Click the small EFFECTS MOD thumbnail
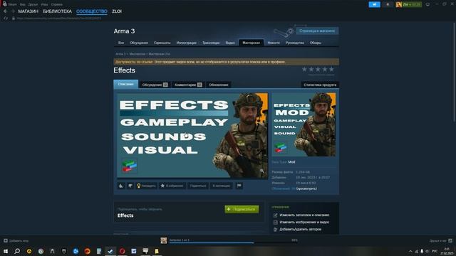The height and width of the screenshot is (256, 456). (x=304, y=124)
